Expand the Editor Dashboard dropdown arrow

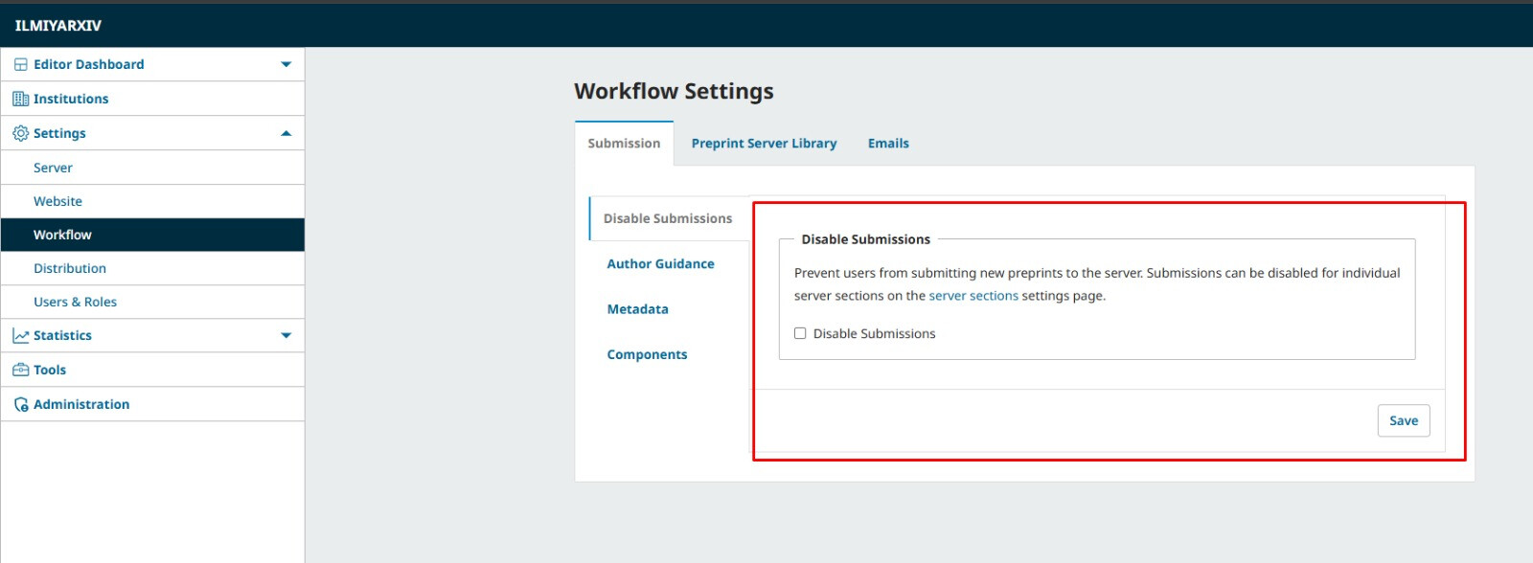pyautogui.click(x=286, y=64)
